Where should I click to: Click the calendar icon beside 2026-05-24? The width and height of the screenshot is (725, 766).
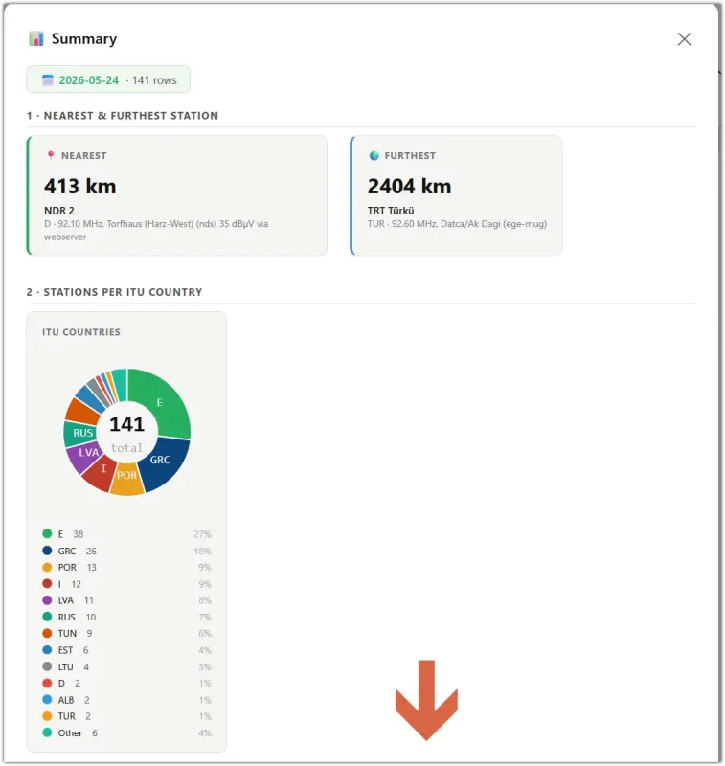click(47, 80)
